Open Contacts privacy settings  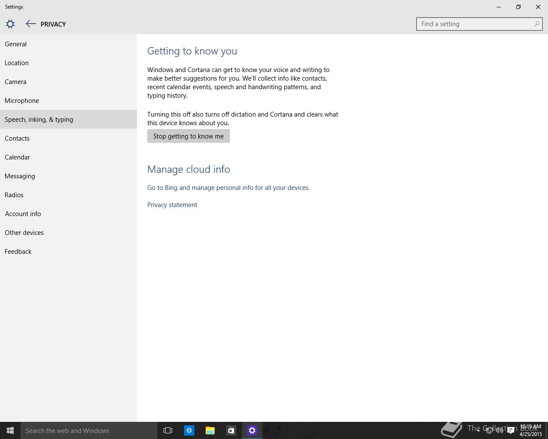tap(68, 138)
